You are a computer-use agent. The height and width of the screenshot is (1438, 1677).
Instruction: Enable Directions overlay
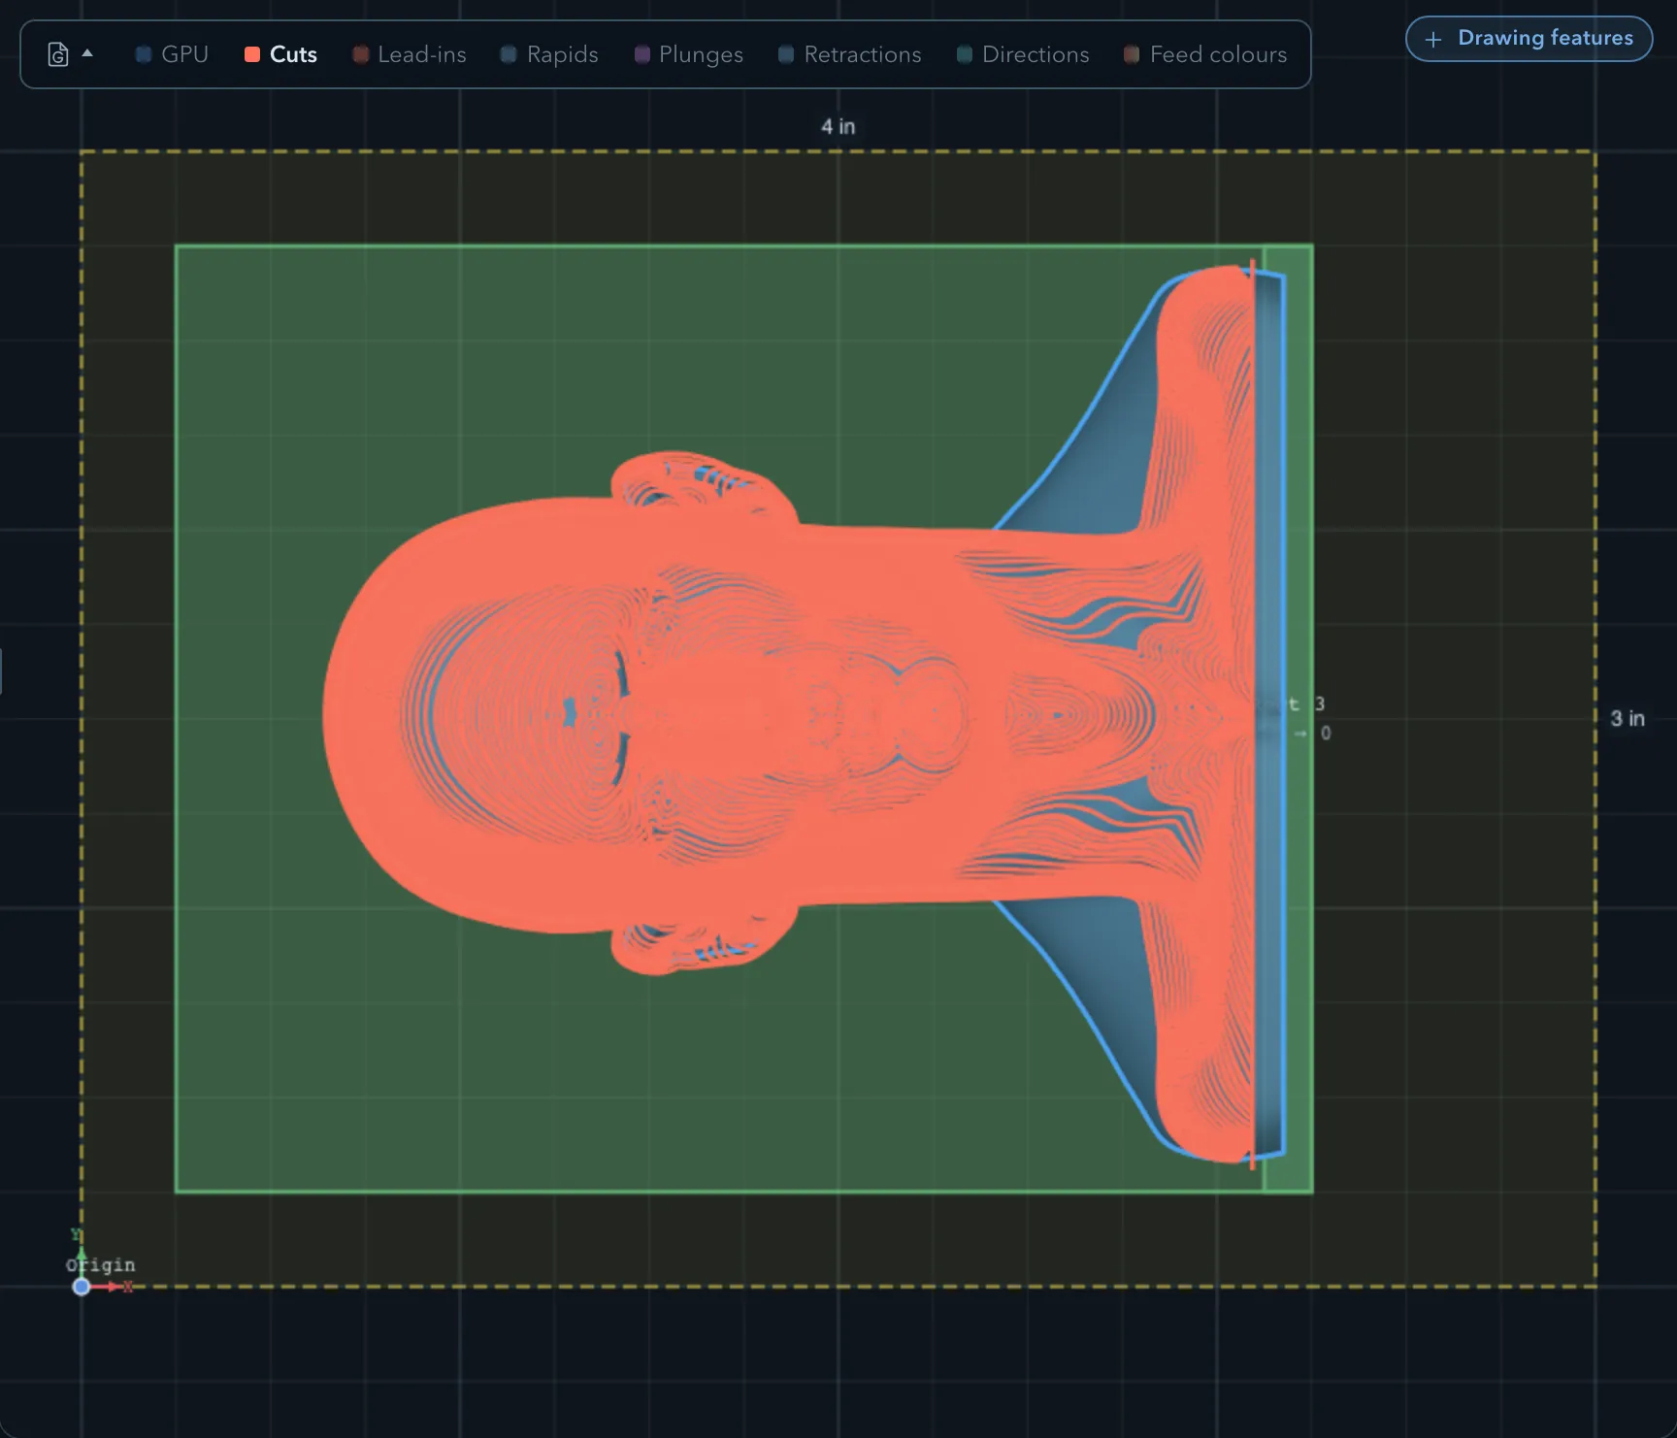1022,54
